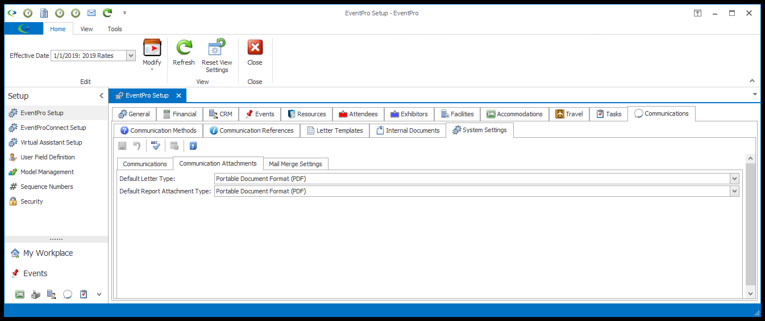Switch to the Exhibitors tab
Screen dimensions: 765x321
pyautogui.click(x=409, y=114)
